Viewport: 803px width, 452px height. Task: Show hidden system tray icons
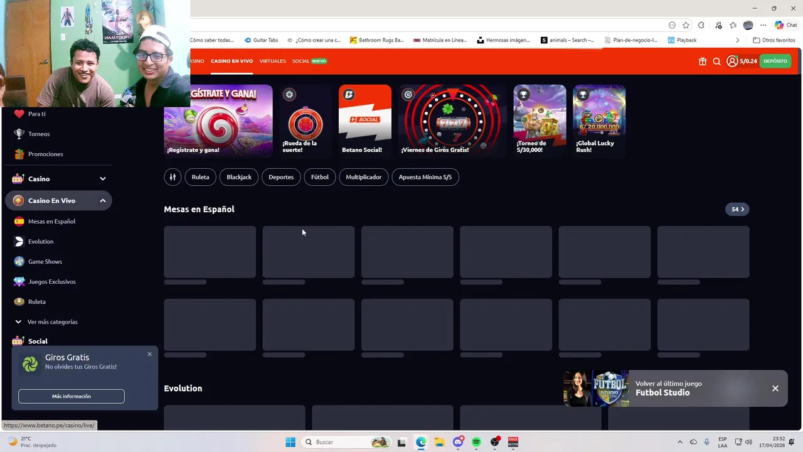[x=679, y=442]
